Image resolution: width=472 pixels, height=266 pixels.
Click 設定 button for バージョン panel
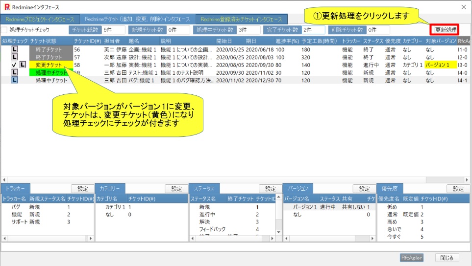[x=364, y=189]
